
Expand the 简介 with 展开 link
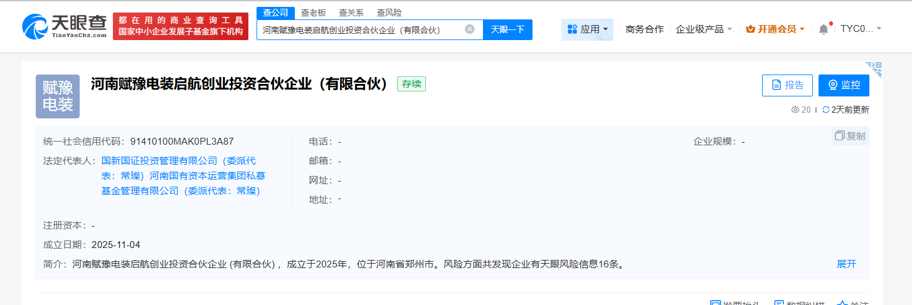coord(846,264)
